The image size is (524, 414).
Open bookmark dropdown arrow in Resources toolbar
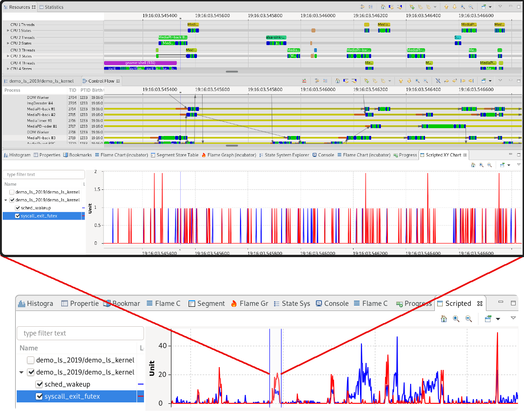click(x=435, y=7)
